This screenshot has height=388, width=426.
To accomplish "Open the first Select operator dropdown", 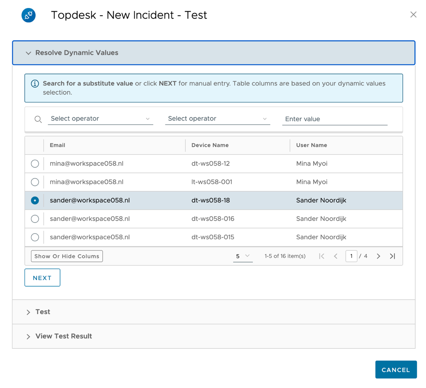I will pyautogui.click(x=100, y=119).
